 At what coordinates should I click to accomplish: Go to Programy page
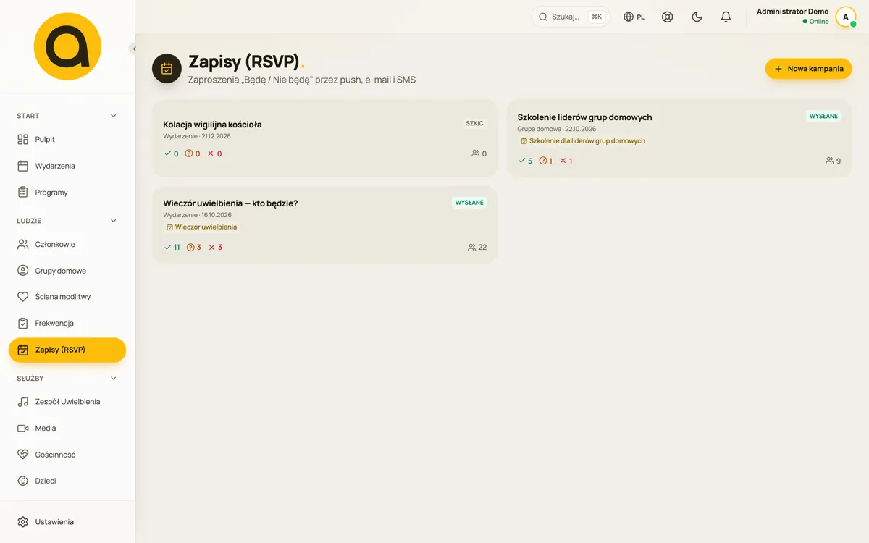click(67, 193)
